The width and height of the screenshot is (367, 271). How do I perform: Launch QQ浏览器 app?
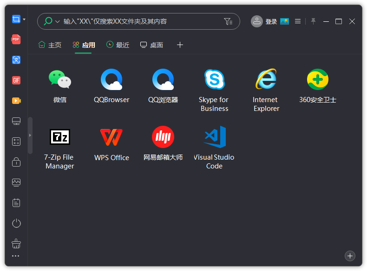(x=163, y=86)
